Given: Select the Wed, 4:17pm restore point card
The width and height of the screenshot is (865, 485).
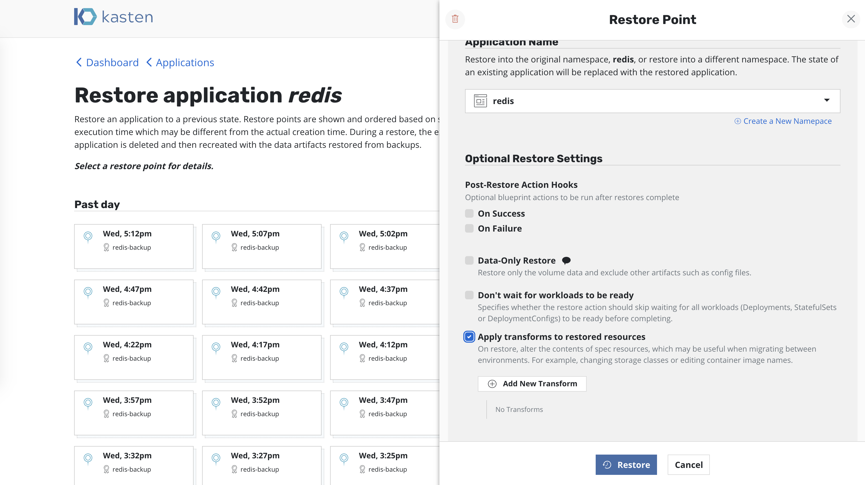Looking at the screenshot, I should [x=262, y=357].
